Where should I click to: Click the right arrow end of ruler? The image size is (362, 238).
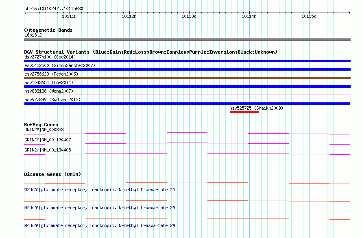[x=349, y=13]
